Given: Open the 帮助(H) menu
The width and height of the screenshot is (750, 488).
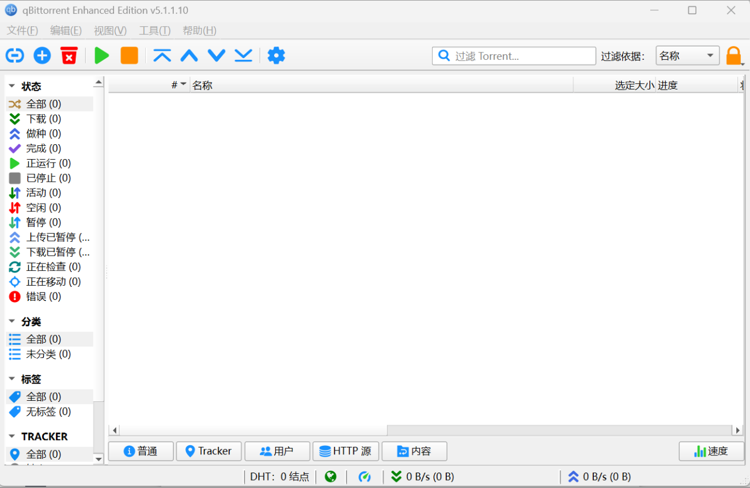Looking at the screenshot, I should (199, 31).
